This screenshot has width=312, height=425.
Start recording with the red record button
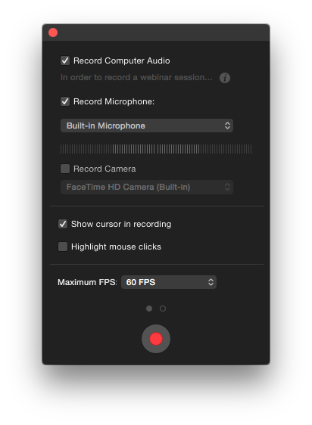click(156, 339)
